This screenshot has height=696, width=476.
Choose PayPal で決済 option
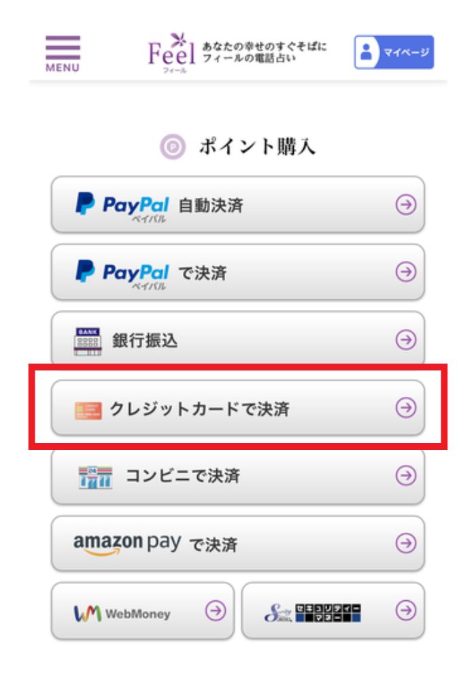238,272
